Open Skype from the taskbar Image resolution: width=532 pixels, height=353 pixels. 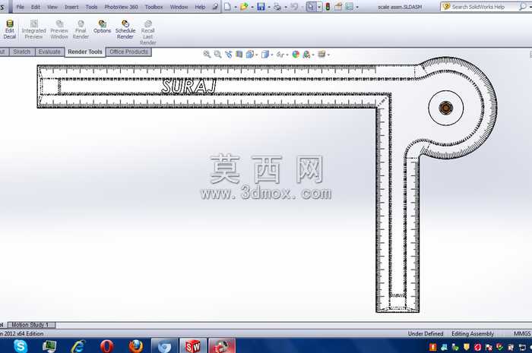(x=21, y=346)
